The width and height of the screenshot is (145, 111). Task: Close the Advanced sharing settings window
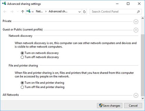click(x=139, y=4)
